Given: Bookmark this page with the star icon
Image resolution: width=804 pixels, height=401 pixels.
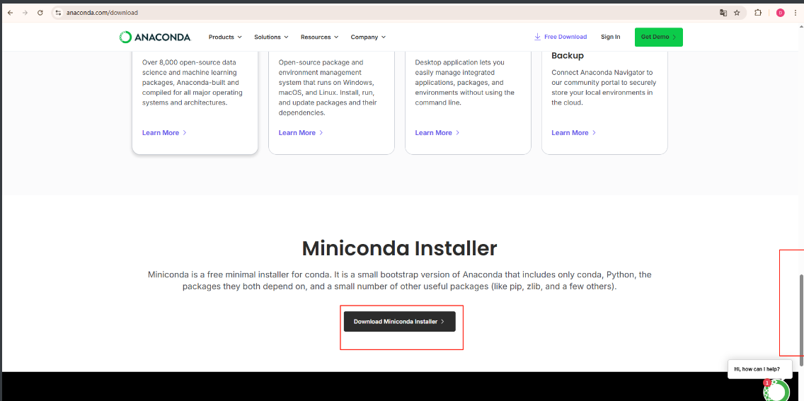Looking at the screenshot, I should [x=737, y=13].
